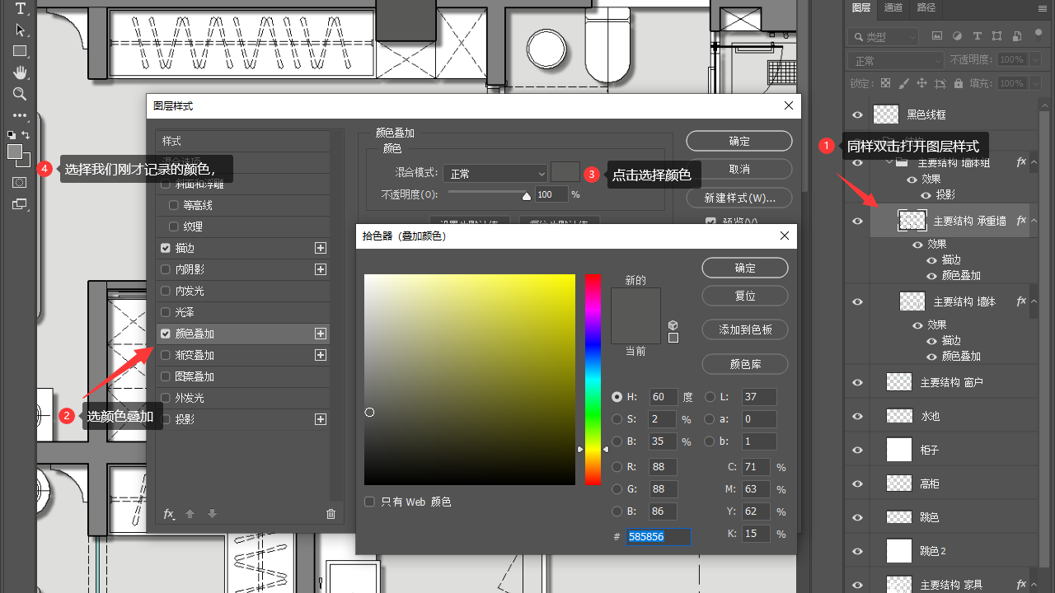
Task: Open the Edit Toolbar three-dots button
Action: coord(20,115)
